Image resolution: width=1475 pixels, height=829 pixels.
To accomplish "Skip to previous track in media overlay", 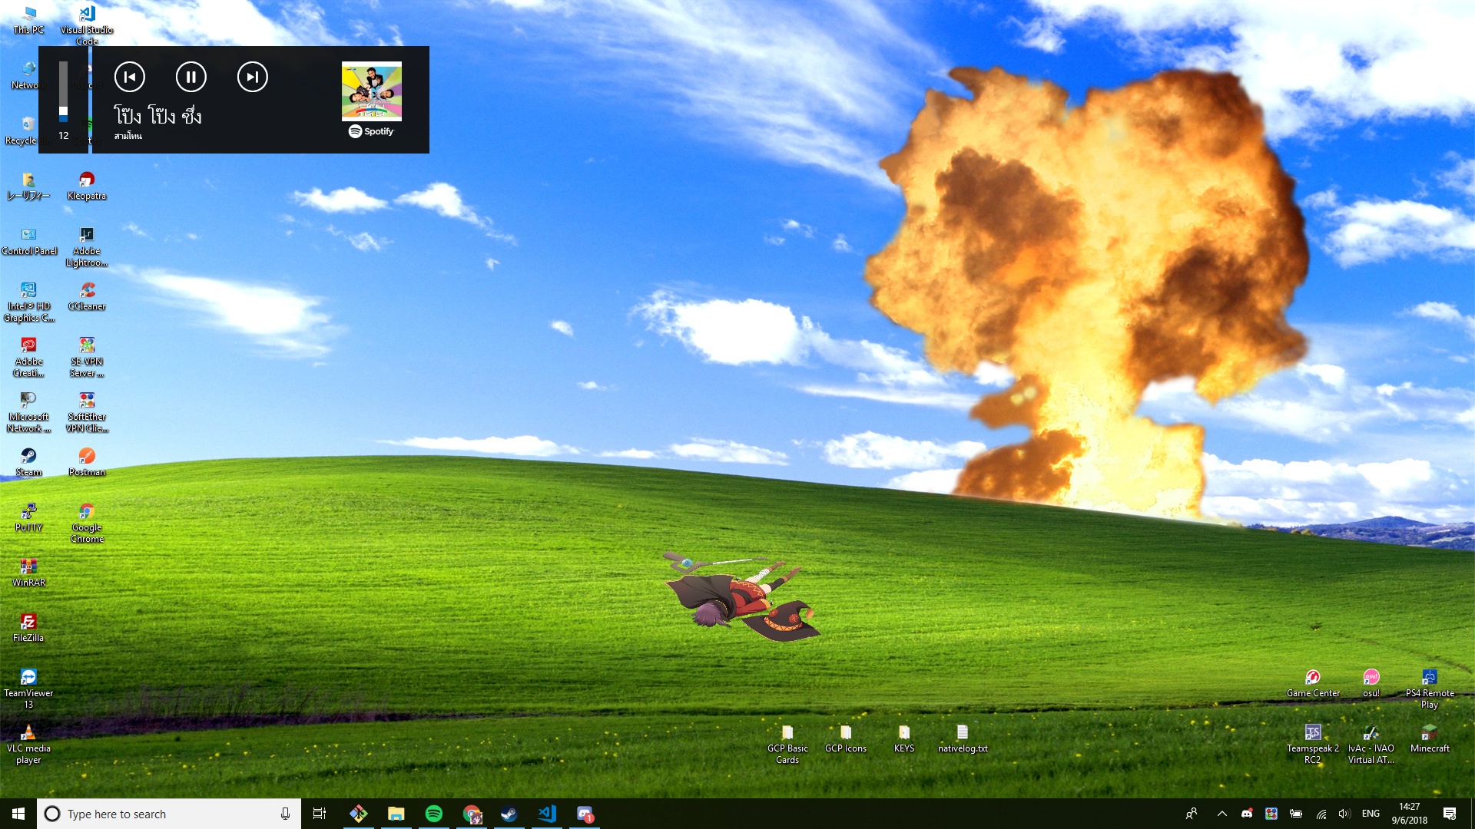I will pyautogui.click(x=130, y=77).
